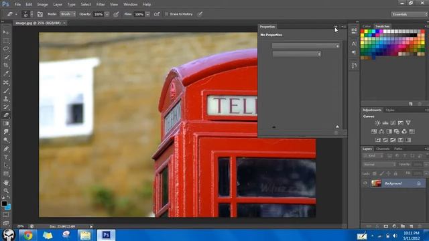Select the Crop tool
429x241 pixels.
[x=6, y=66]
